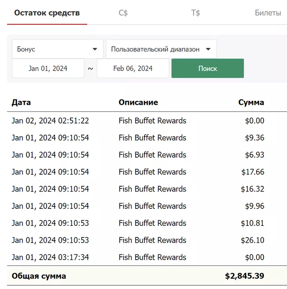287x289 pixels.
Task: Click the Общая сумма label
Action: [39, 276]
